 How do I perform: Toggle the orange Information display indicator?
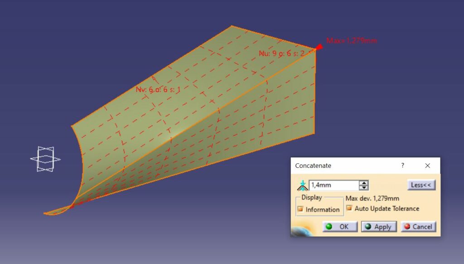click(300, 209)
